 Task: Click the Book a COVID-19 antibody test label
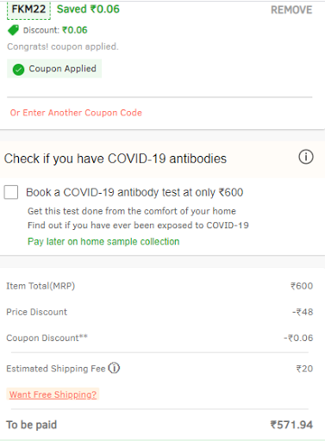[x=134, y=192]
